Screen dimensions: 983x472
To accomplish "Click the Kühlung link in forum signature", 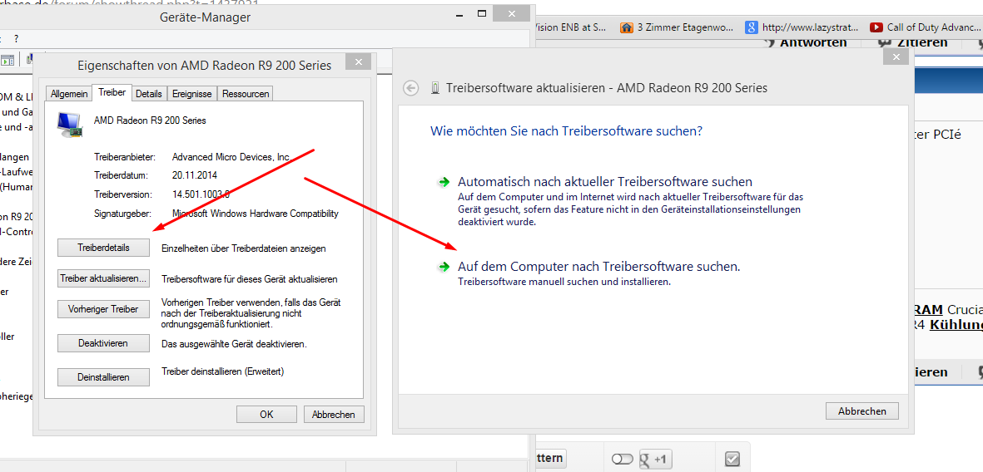I will pos(956,325).
